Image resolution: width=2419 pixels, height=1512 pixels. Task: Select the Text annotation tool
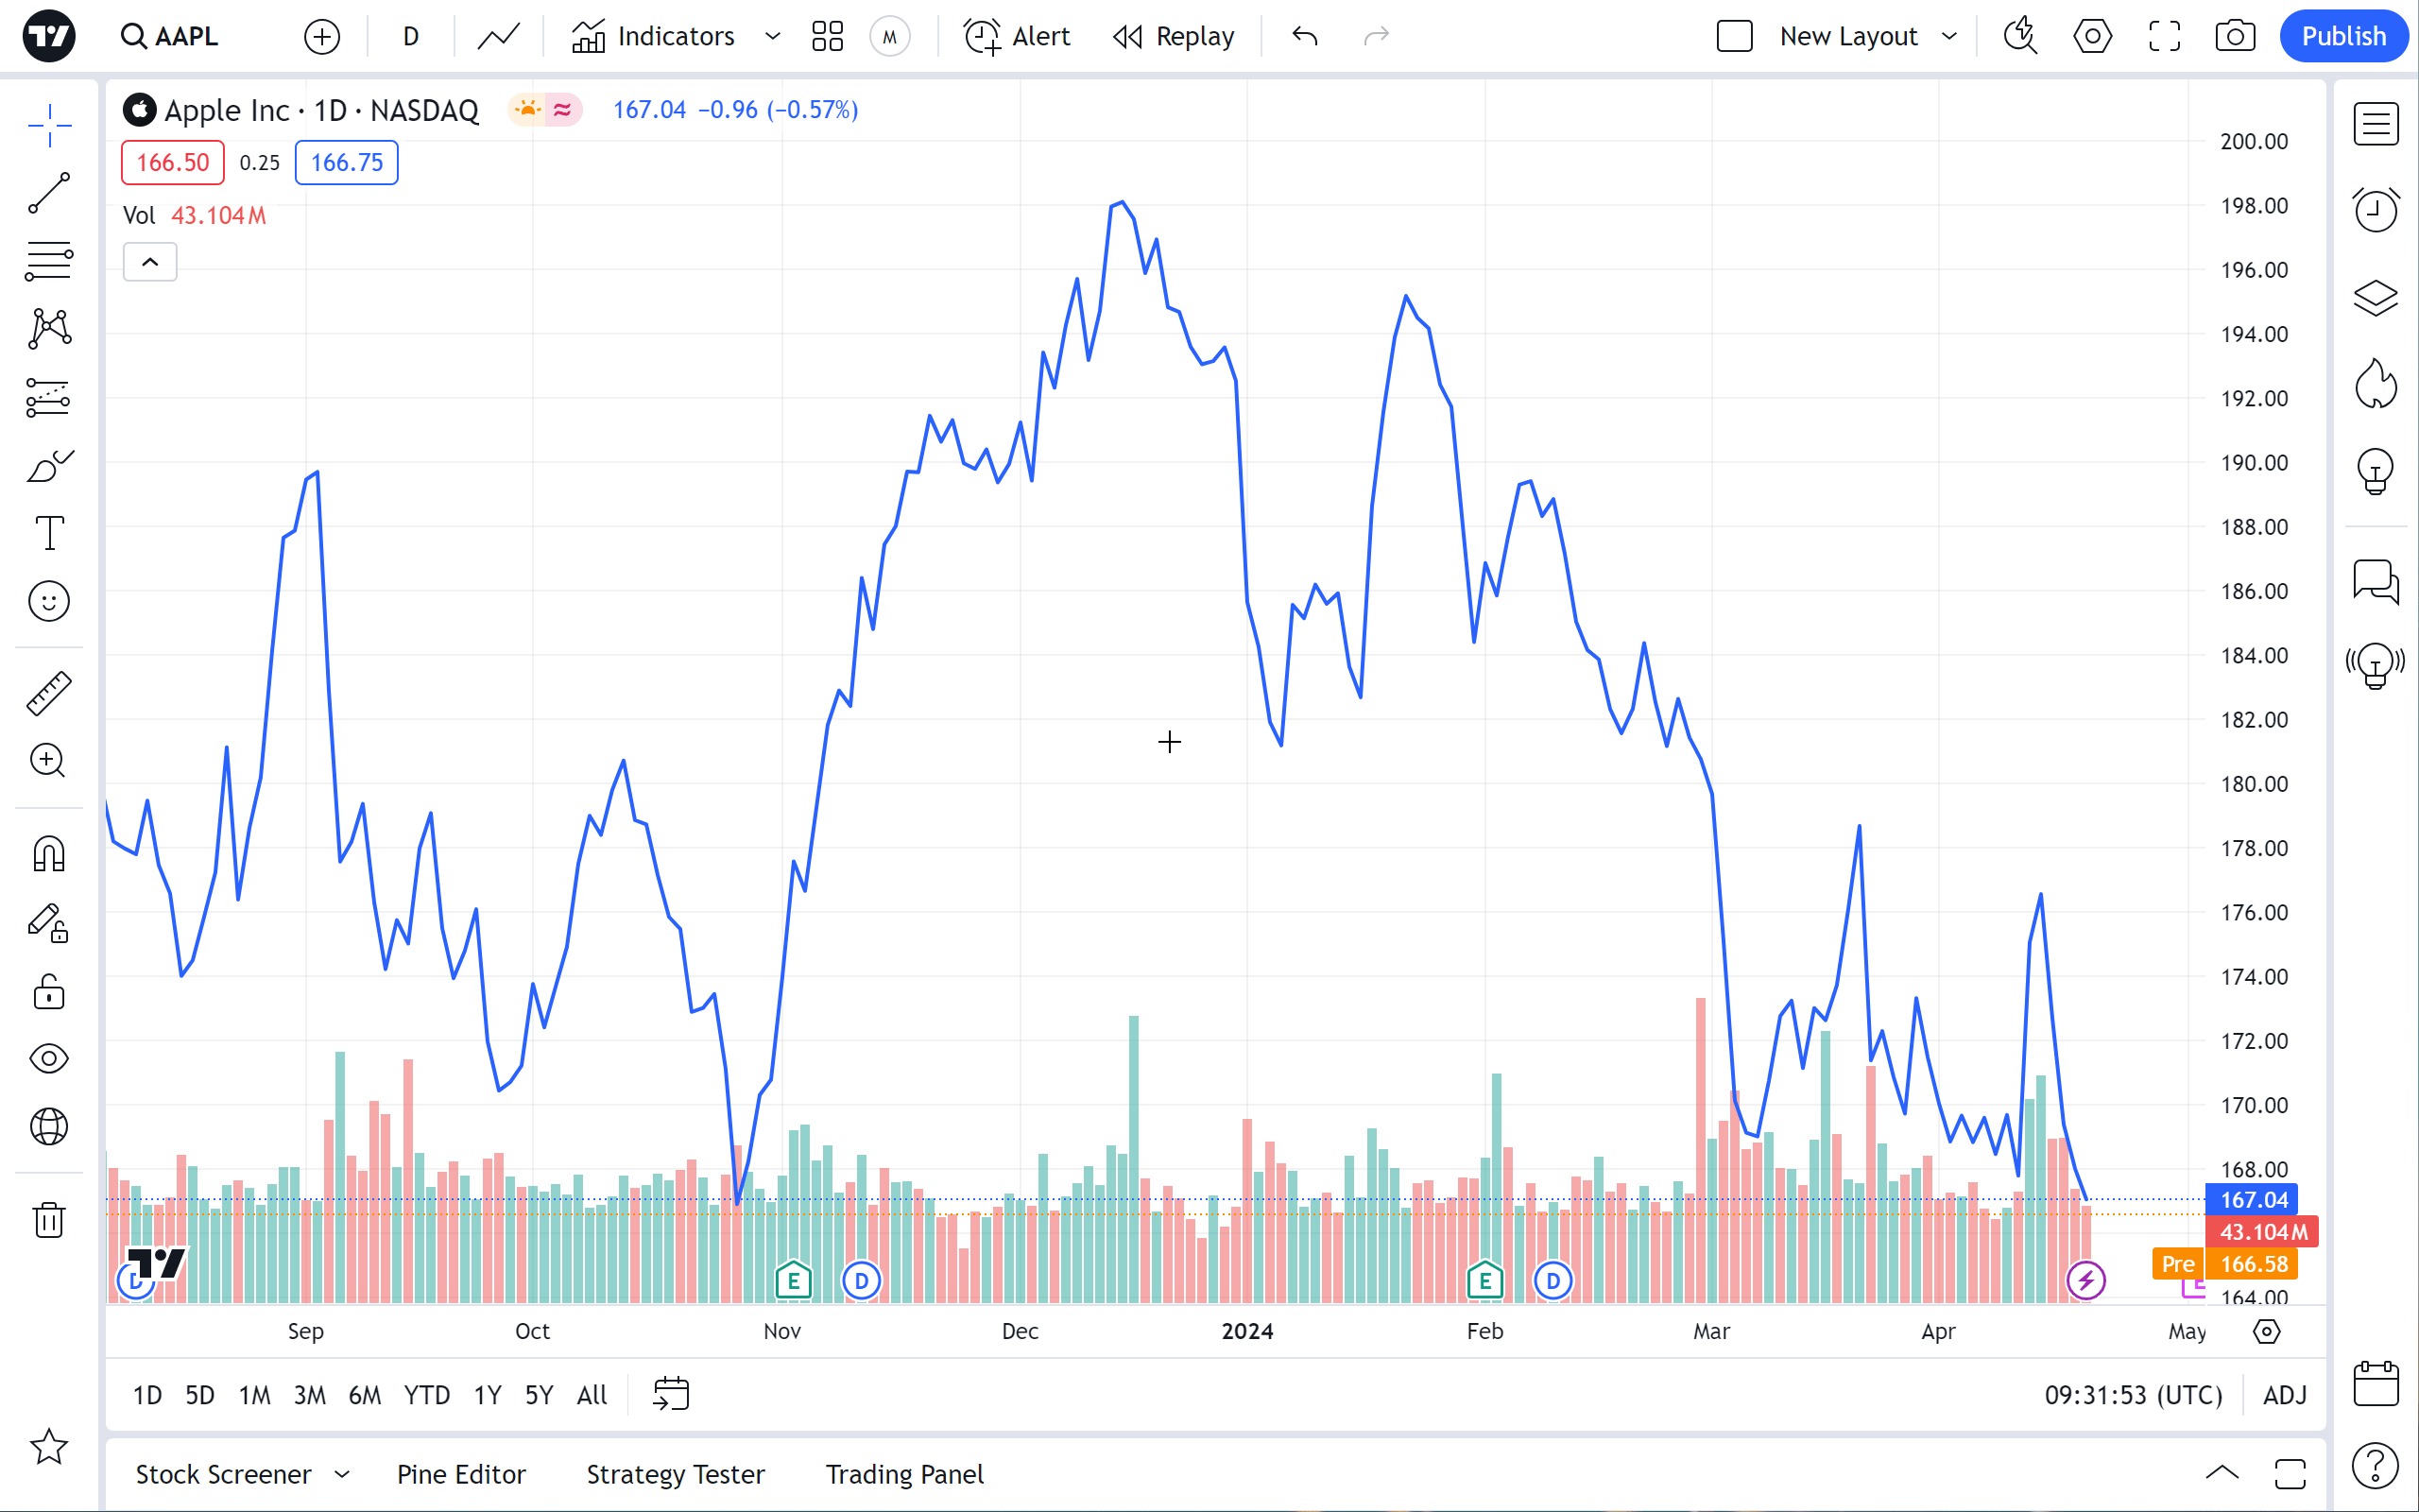(x=49, y=533)
